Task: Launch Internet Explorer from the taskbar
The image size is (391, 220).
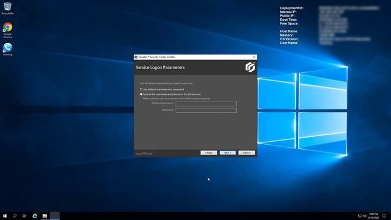Action: (35, 216)
